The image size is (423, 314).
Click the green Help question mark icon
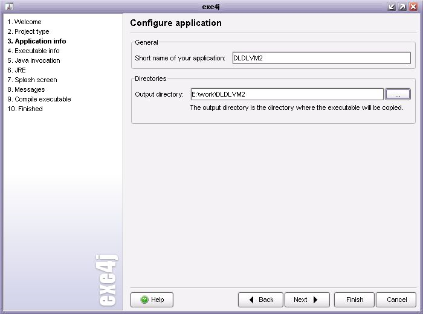(x=144, y=300)
